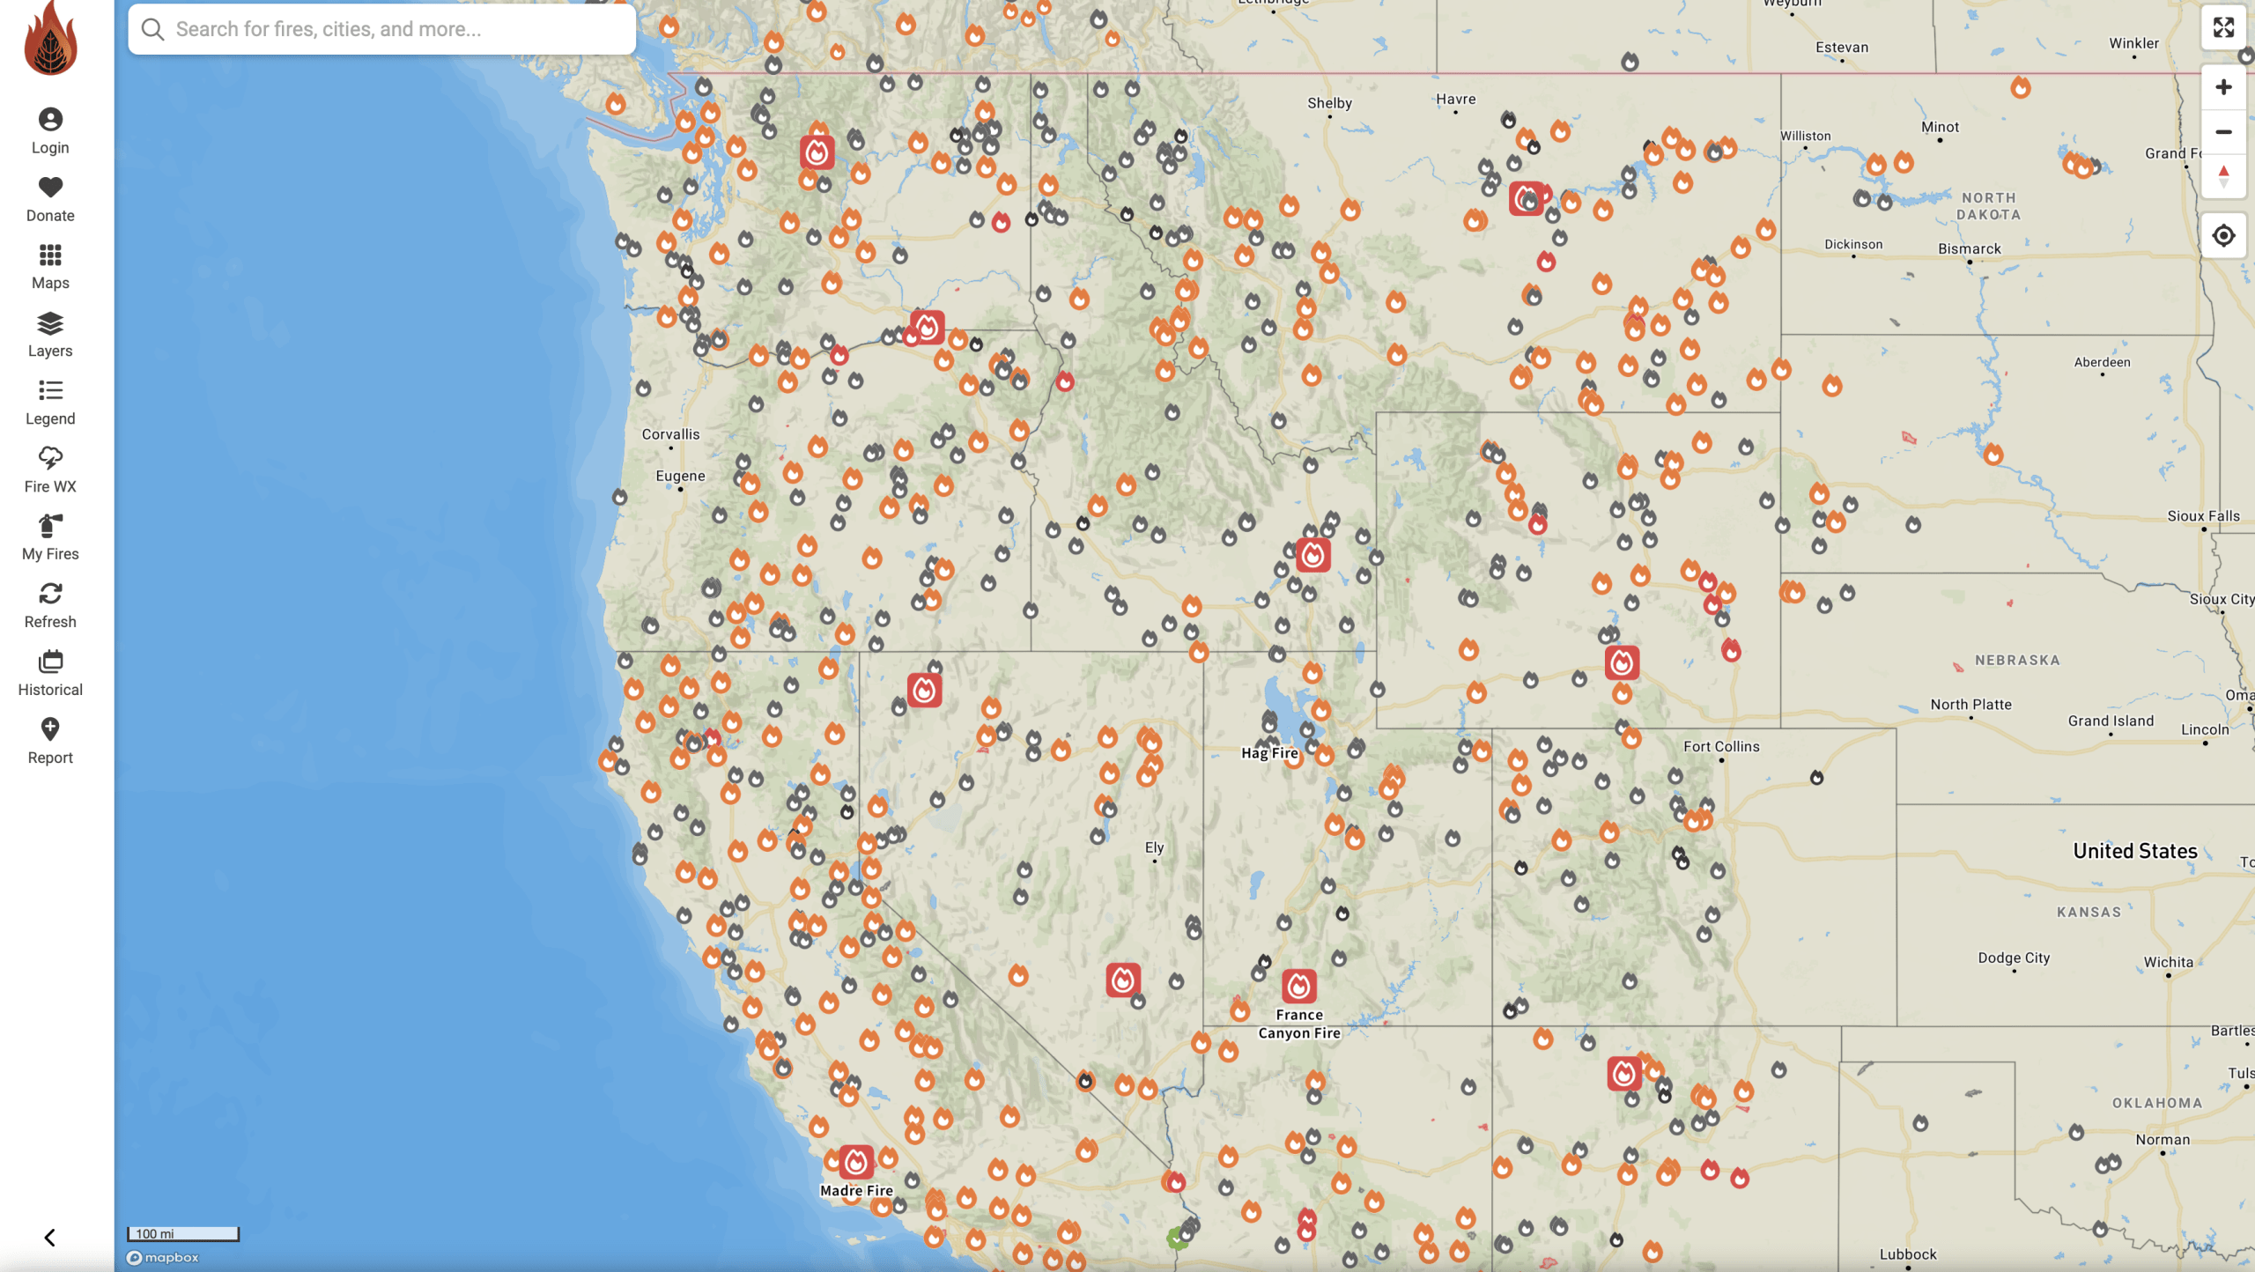Click the Lubbock city label
This screenshot has height=1272, width=2255.
pos(1908,1254)
